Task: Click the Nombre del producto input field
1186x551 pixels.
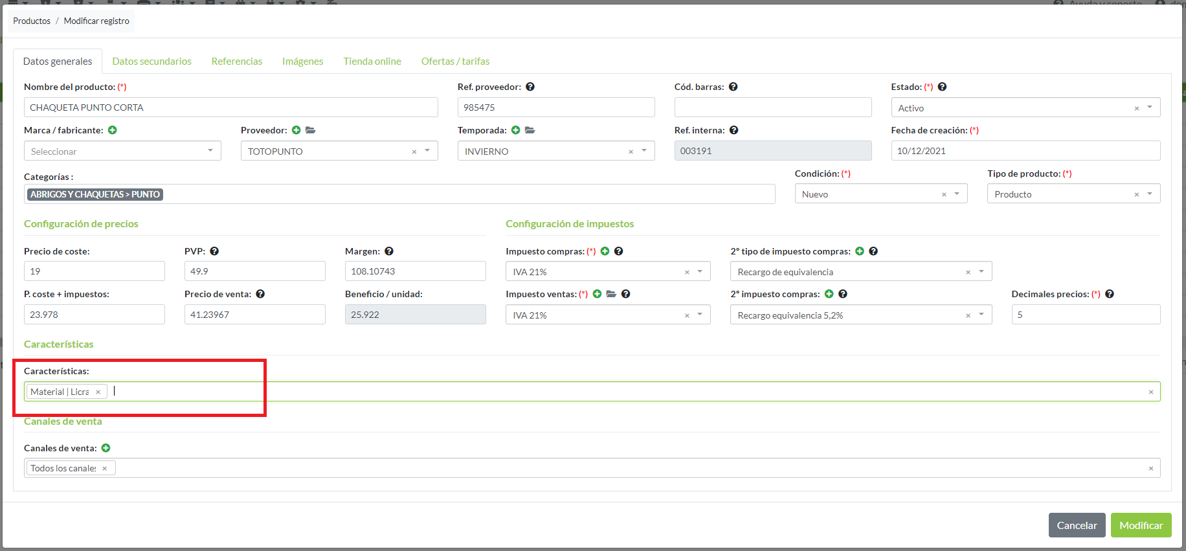Action: [x=230, y=107]
